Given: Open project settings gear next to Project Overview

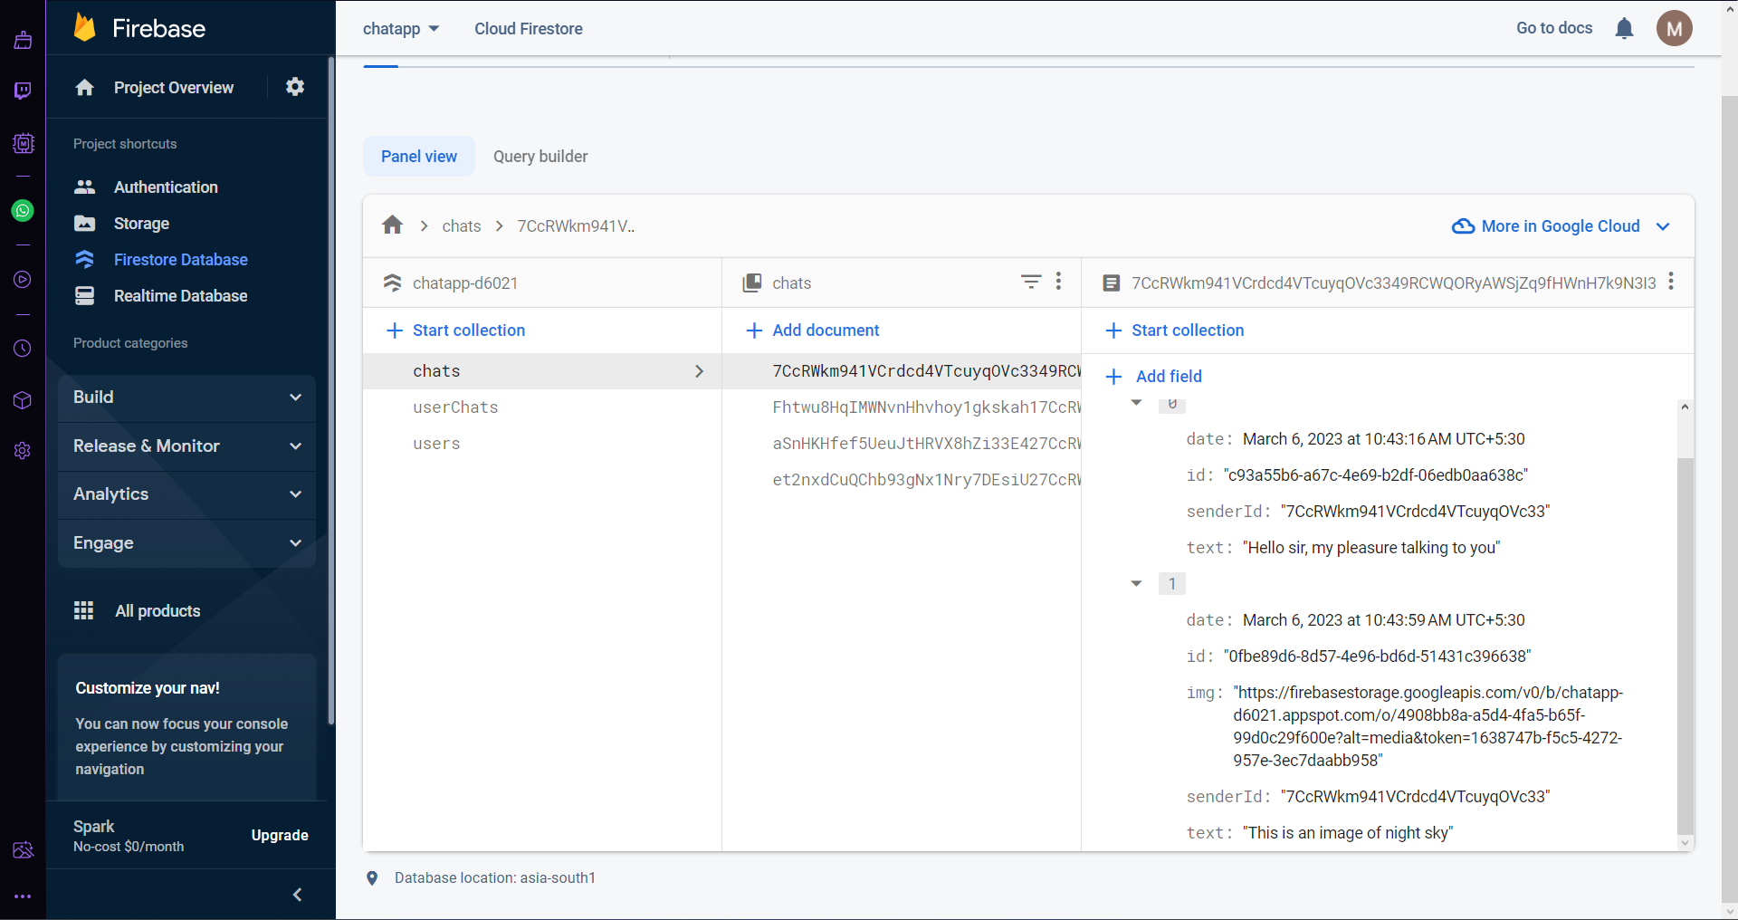Looking at the screenshot, I should point(294,87).
